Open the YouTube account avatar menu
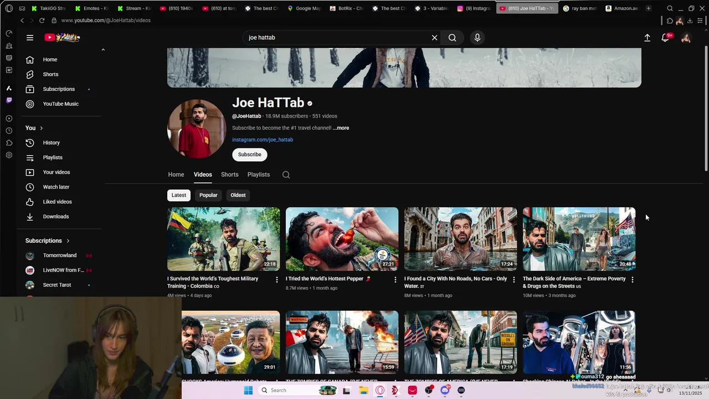The height and width of the screenshot is (399, 709). pyautogui.click(x=686, y=38)
